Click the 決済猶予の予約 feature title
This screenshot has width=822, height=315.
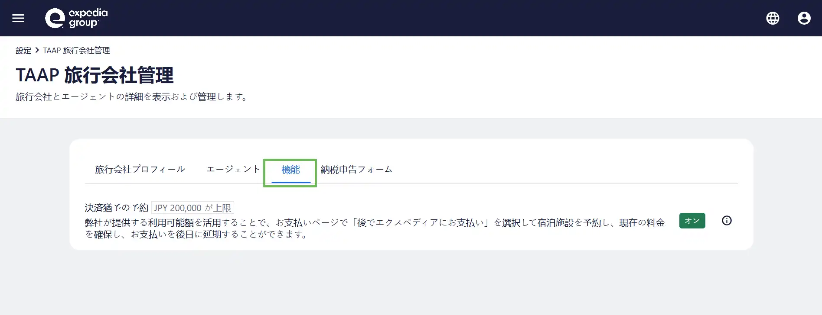(117, 208)
